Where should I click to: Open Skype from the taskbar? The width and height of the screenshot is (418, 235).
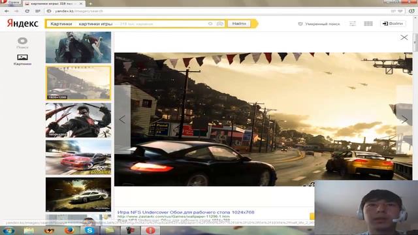pyautogui.click(x=89, y=230)
